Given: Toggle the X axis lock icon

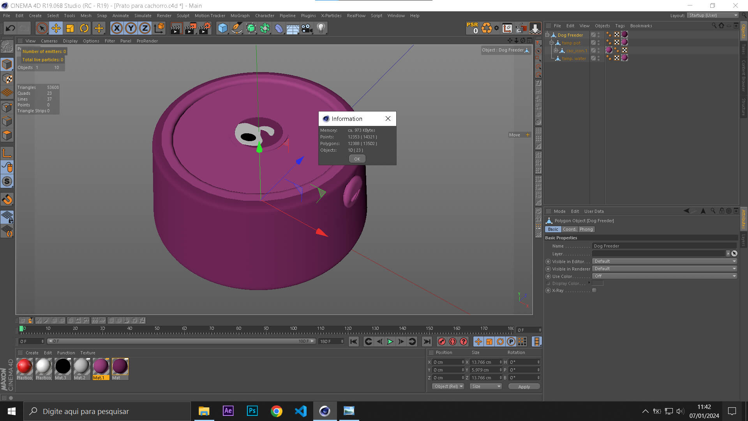Looking at the screenshot, I should (116, 28).
